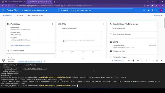165x93 pixels.
Task: Close the Data Loss Prevention browser tab
Action: 25,2
